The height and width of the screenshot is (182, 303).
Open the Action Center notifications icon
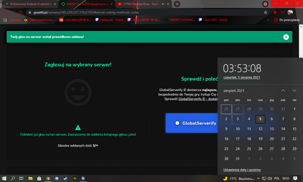click(x=295, y=178)
